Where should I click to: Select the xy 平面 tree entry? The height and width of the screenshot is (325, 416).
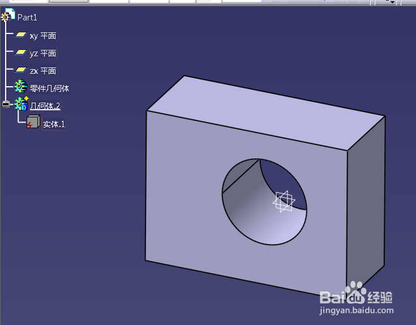[42, 36]
